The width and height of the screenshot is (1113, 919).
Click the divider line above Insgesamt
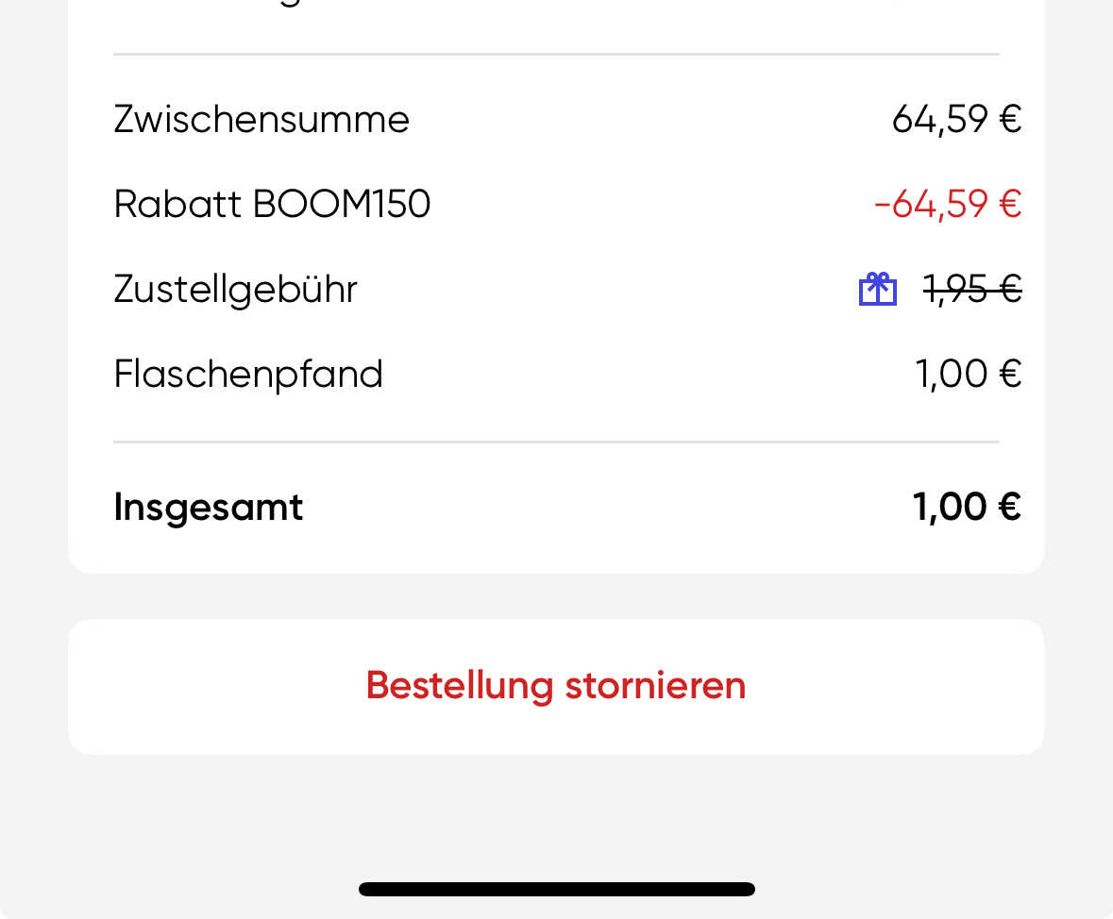click(x=556, y=442)
